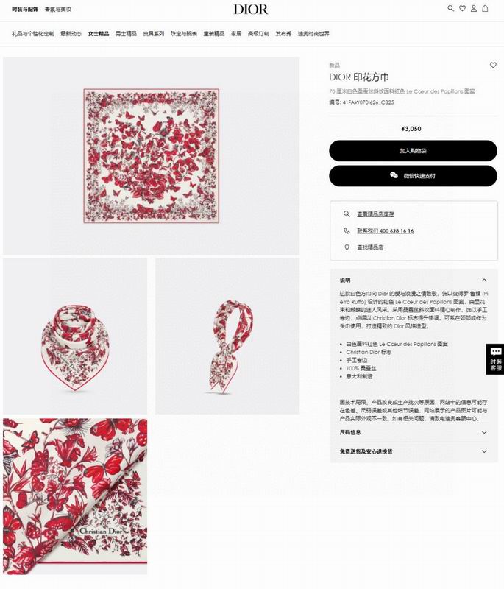Open the 时装客服 chat widget
Image resolution: width=504 pixels, height=589 pixels.
pyautogui.click(x=495, y=359)
